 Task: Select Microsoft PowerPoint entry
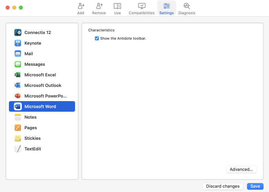tap(45, 96)
